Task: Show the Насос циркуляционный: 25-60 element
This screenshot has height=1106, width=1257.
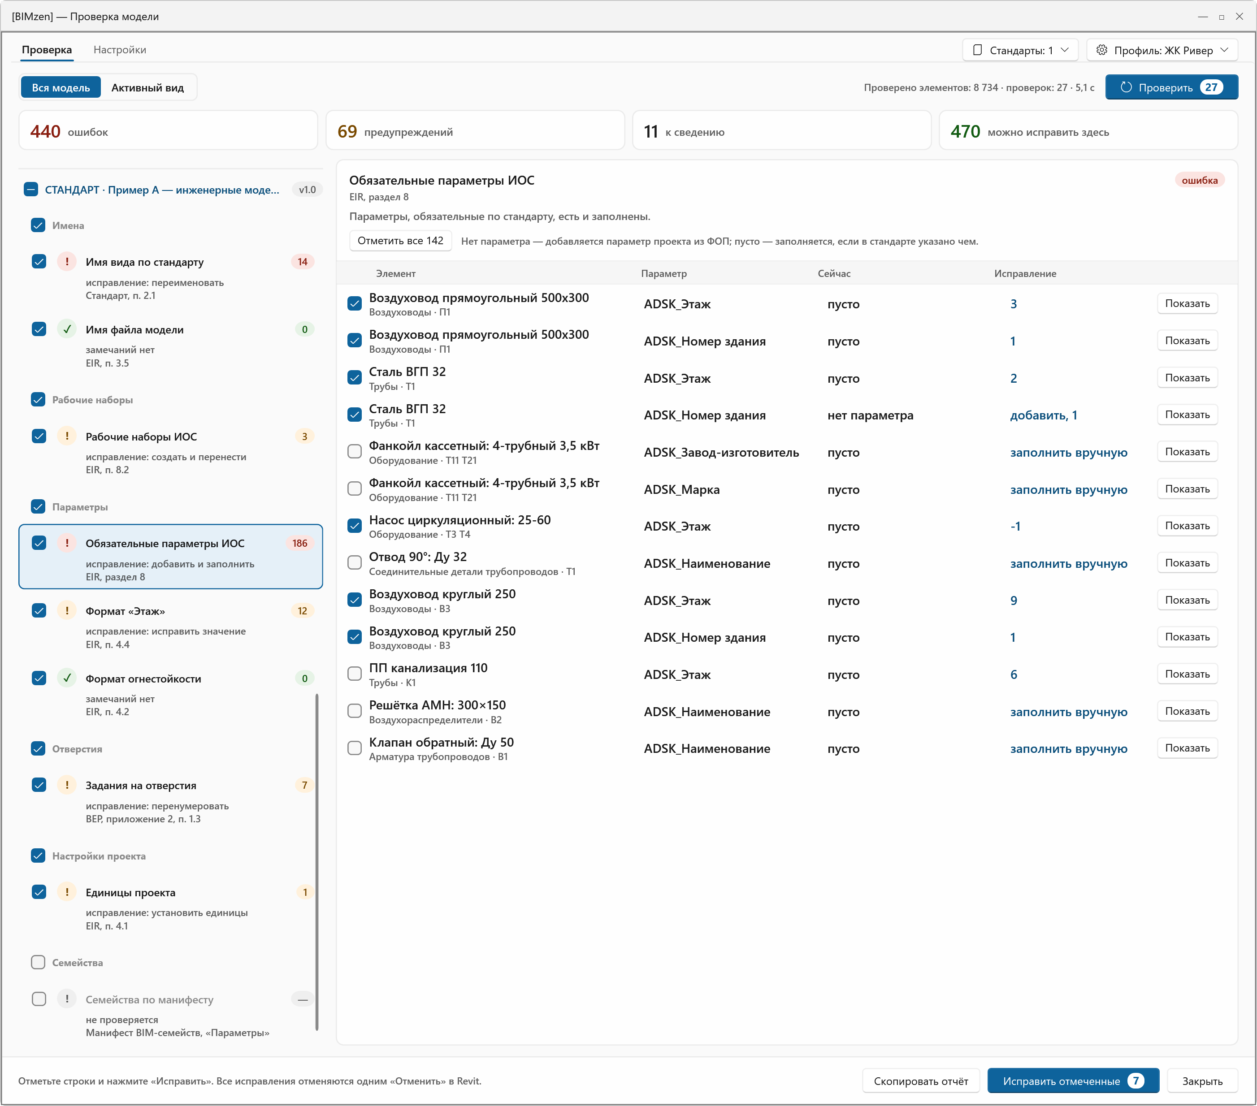Action: 1187,526
